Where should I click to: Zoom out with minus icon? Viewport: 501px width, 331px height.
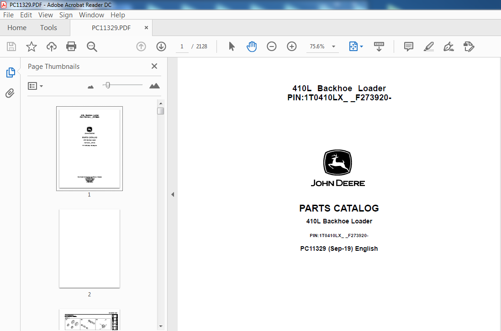[272, 47]
